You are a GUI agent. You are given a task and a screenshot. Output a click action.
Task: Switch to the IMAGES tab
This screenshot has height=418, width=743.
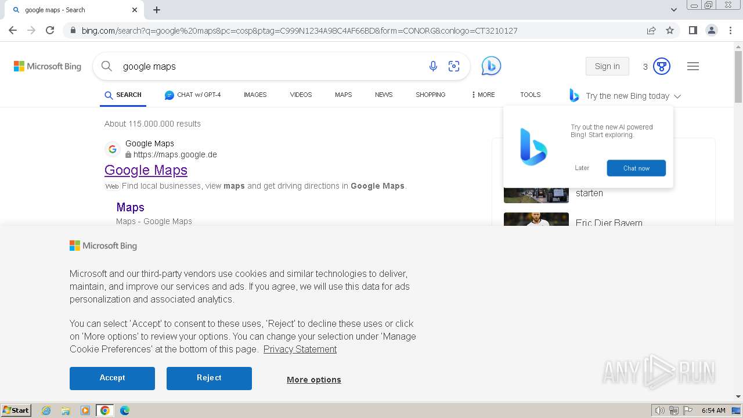point(255,95)
